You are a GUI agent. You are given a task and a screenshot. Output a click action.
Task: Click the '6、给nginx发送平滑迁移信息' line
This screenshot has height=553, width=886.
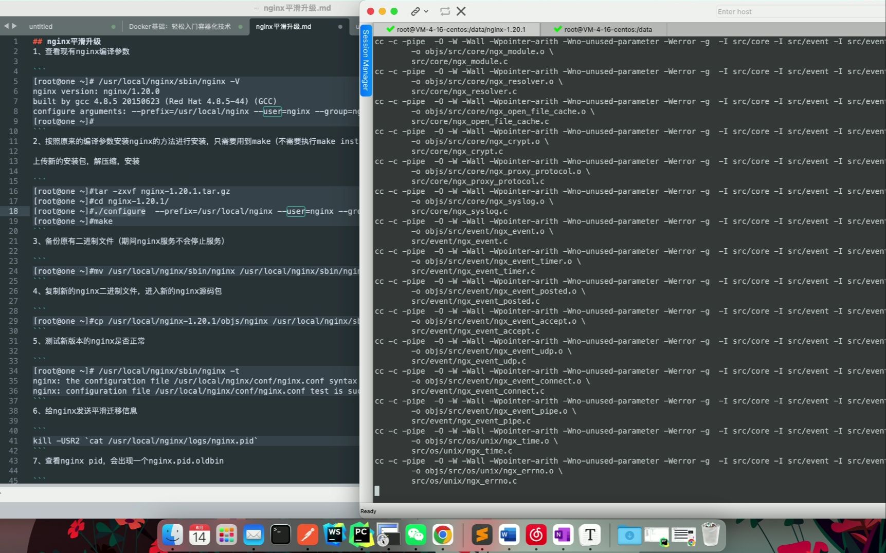point(85,411)
